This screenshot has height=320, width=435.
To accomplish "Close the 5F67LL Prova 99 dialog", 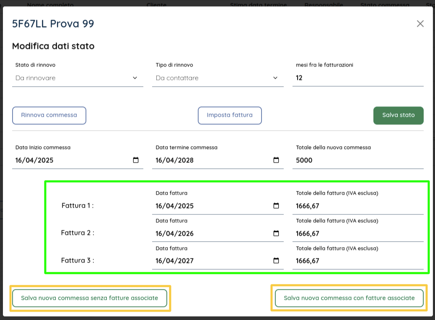I will point(420,24).
